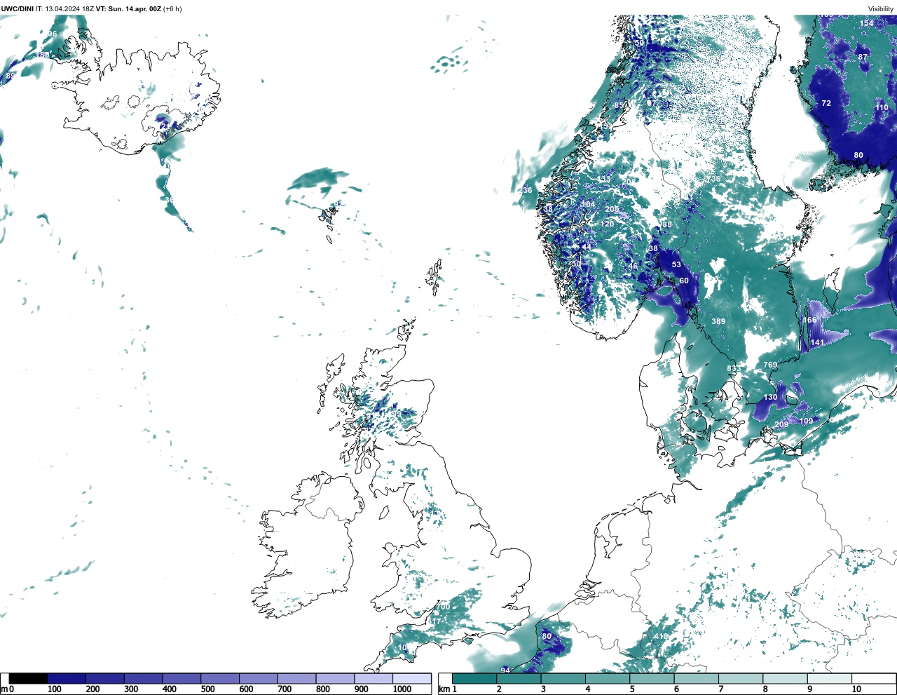Click the black 0–100 m legend swatch

tap(28, 678)
